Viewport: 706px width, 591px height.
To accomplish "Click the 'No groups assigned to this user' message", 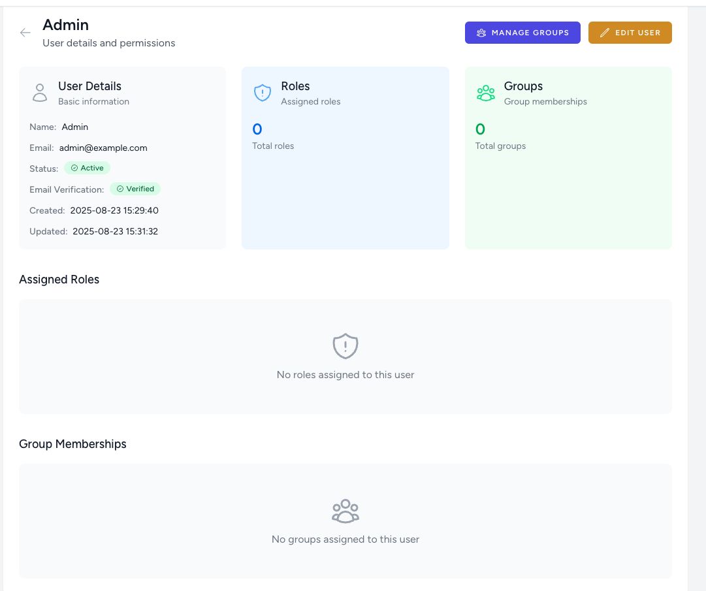I will (x=345, y=539).
